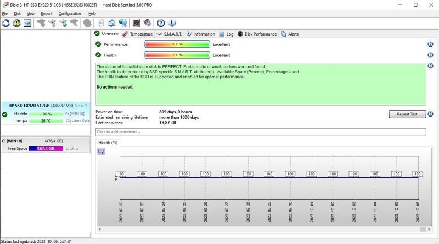Select the C: [WIN10] partition entry
Screen dimensions: 439x244
tap(46, 144)
